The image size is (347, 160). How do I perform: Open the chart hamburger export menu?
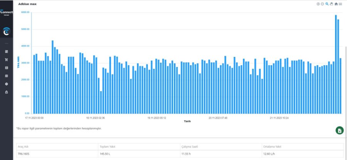[x=340, y=4]
